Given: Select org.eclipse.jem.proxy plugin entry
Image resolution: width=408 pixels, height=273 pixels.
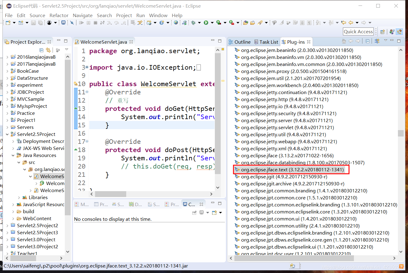Looking at the screenshot, I should click(x=290, y=71).
